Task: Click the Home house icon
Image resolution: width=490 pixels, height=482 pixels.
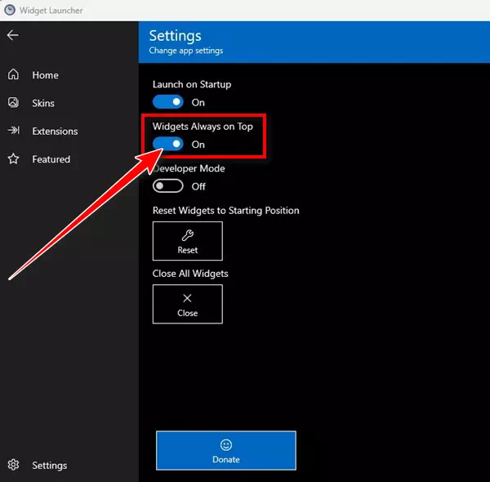Action: coord(13,74)
